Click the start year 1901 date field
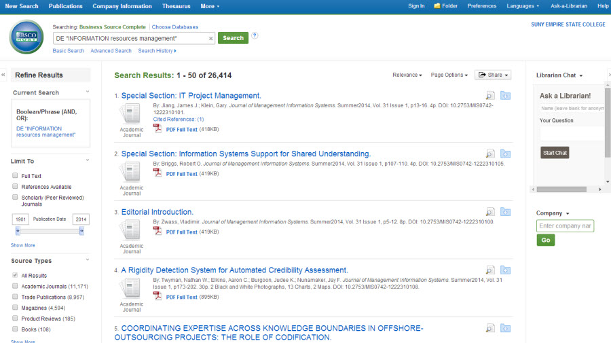The width and height of the screenshot is (611, 343). pos(20,219)
